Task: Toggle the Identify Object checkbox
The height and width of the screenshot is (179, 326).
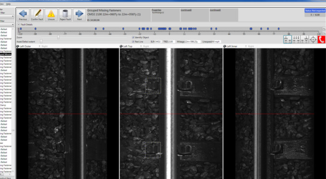Action: 133,37
